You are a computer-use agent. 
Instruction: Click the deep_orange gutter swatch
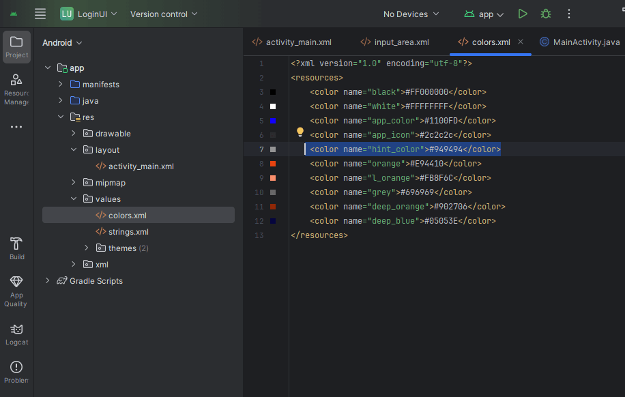273,207
